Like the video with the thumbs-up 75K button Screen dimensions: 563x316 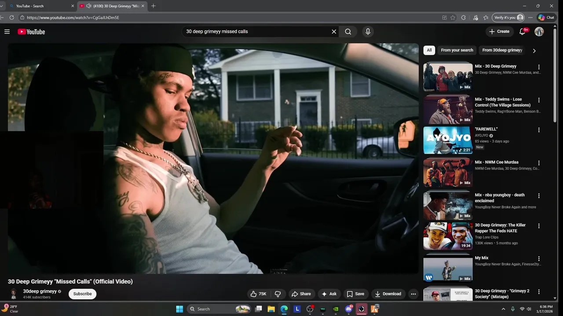point(259,294)
